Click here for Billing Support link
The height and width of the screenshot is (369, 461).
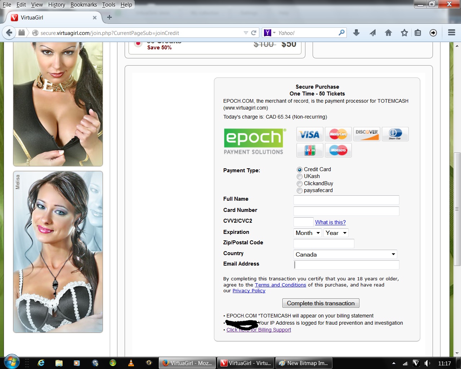point(259,330)
